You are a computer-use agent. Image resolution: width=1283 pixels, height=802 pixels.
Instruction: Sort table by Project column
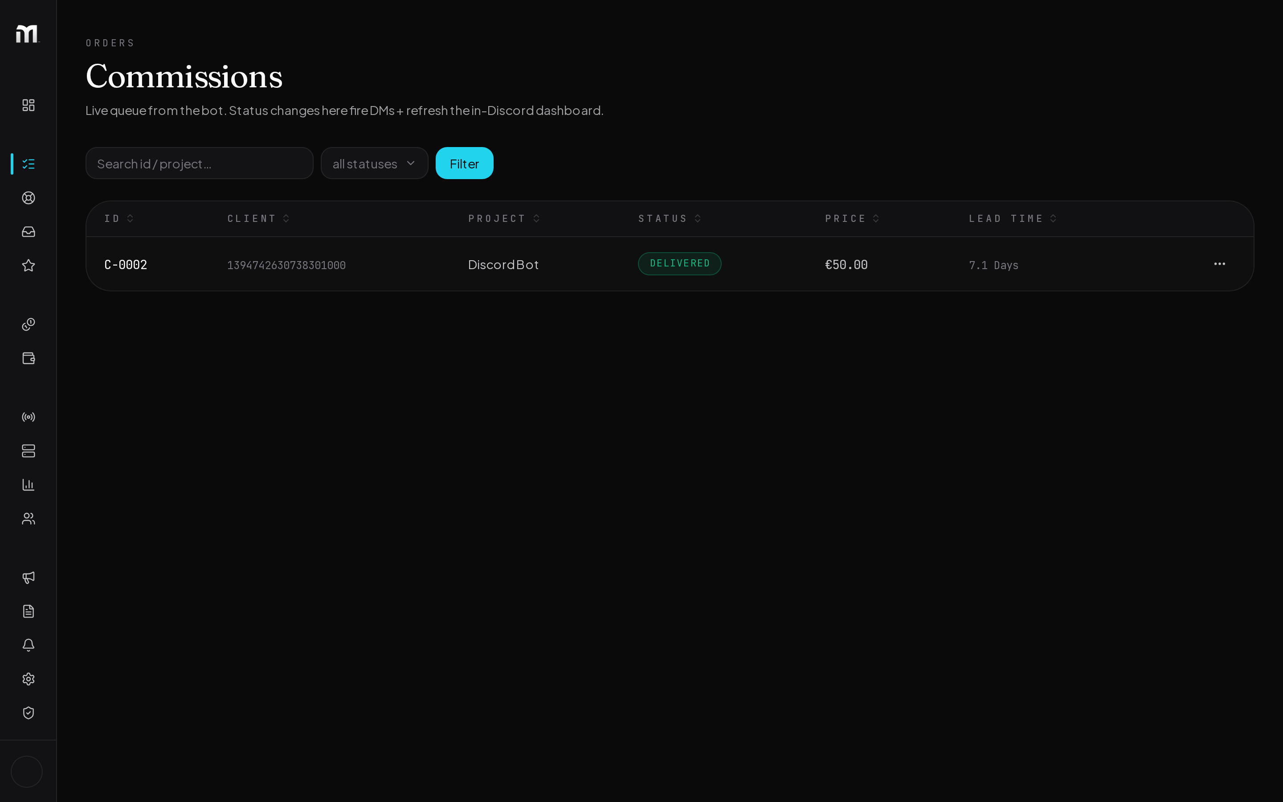pyautogui.click(x=504, y=218)
